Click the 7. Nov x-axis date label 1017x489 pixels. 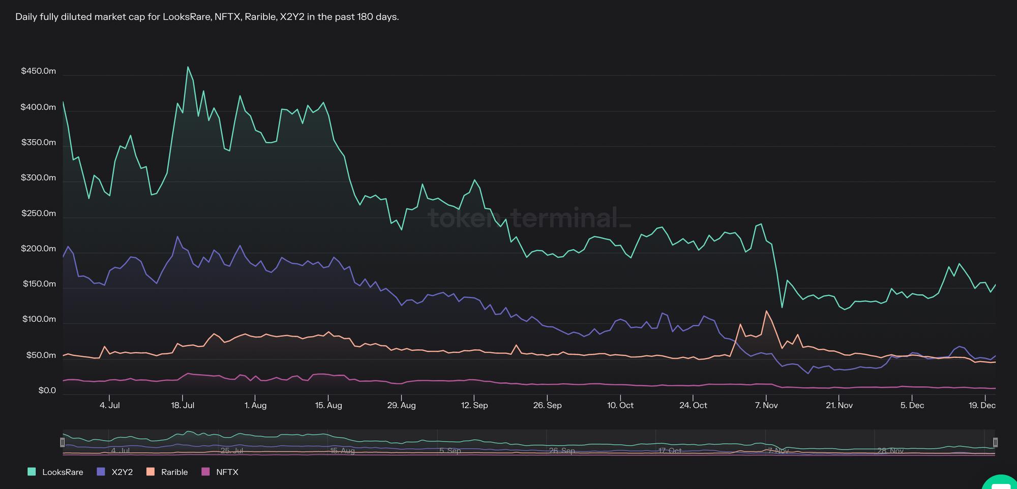tap(766, 405)
